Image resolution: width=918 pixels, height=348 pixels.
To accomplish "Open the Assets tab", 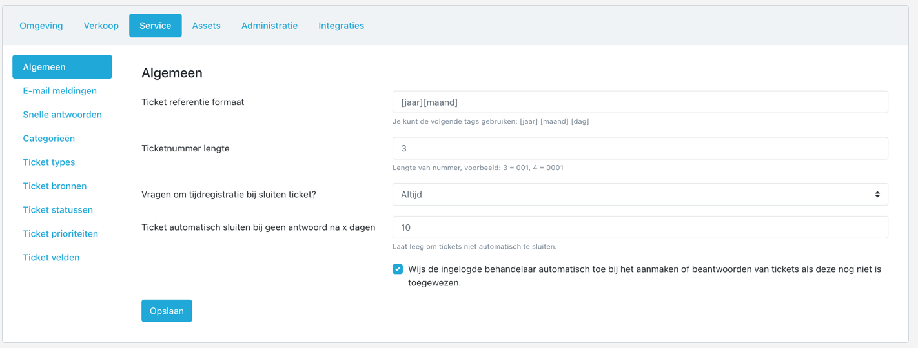I will [207, 26].
